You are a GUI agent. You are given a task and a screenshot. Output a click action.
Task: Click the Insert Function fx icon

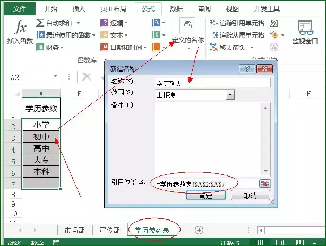[21, 27]
